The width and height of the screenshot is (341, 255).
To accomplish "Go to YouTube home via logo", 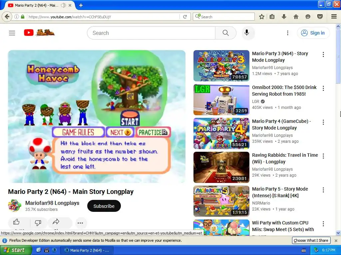I will click(x=39, y=33).
